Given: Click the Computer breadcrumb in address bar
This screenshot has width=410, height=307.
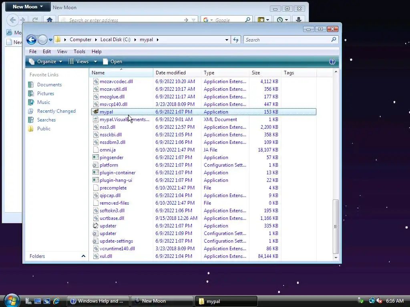Looking at the screenshot, I should (x=80, y=40).
